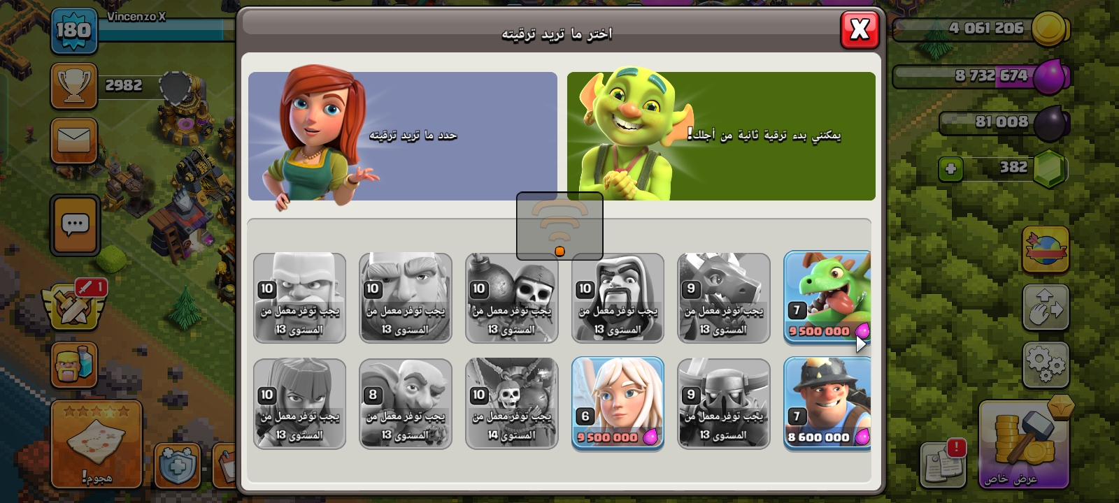Viewport: 1119px width, 503px height.
Task: Click the gem count 382
Action: click(x=1013, y=167)
